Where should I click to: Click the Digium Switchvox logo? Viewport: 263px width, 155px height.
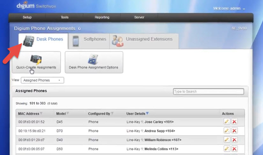[x=36, y=5]
